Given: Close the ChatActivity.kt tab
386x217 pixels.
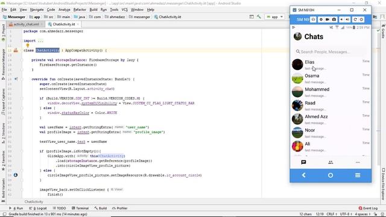Looking at the screenshot, I should 78,24.
